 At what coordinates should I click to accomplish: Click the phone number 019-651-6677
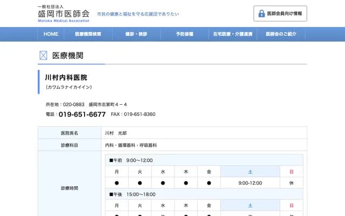(x=82, y=114)
